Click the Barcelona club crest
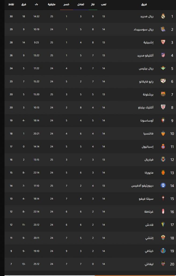 [x=163, y=94]
